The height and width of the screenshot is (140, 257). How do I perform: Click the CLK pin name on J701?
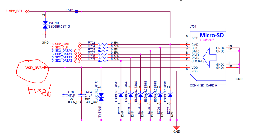(194, 48)
